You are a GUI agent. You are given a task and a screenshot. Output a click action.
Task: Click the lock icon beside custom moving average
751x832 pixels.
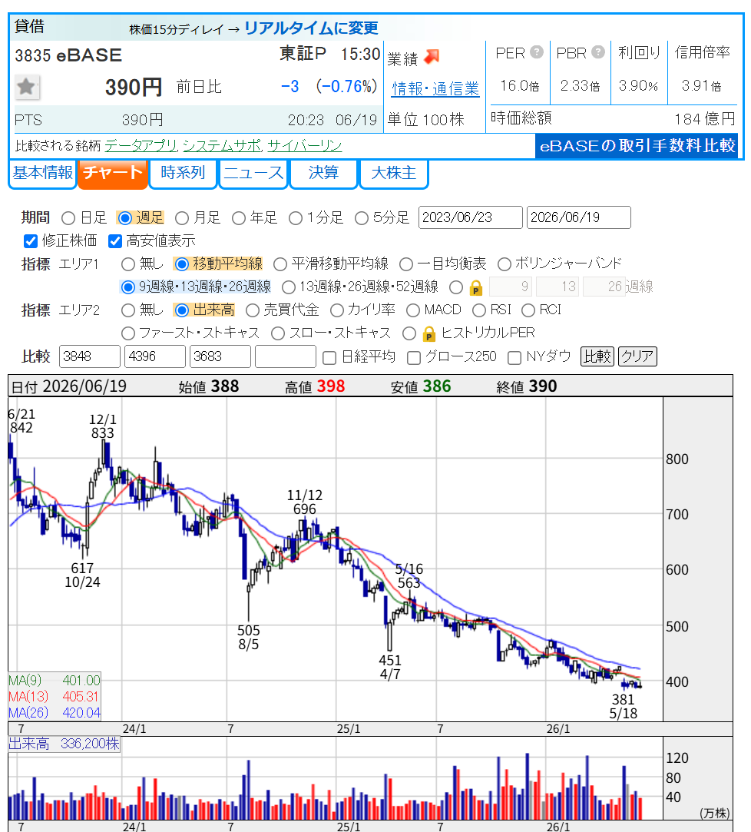tap(476, 287)
